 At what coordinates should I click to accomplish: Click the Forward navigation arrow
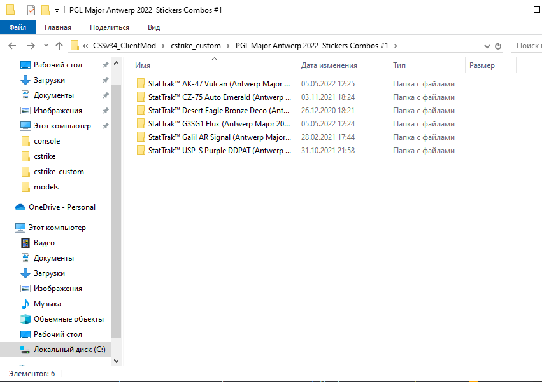click(30, 46)
